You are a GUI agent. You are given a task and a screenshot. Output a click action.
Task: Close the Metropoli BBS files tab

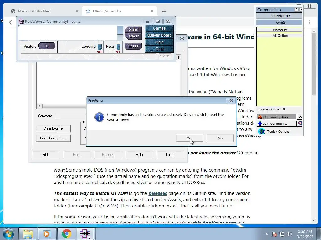click(77, 11)
